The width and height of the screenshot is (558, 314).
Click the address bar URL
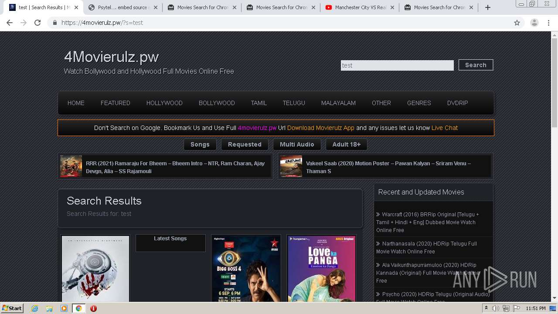point(102,23)
